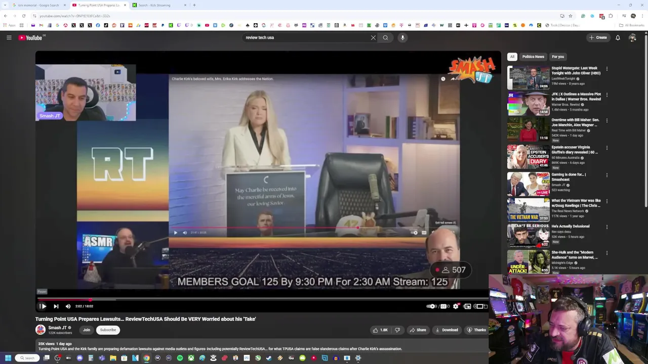Select the All filter chip

click(x=512, y=57)
